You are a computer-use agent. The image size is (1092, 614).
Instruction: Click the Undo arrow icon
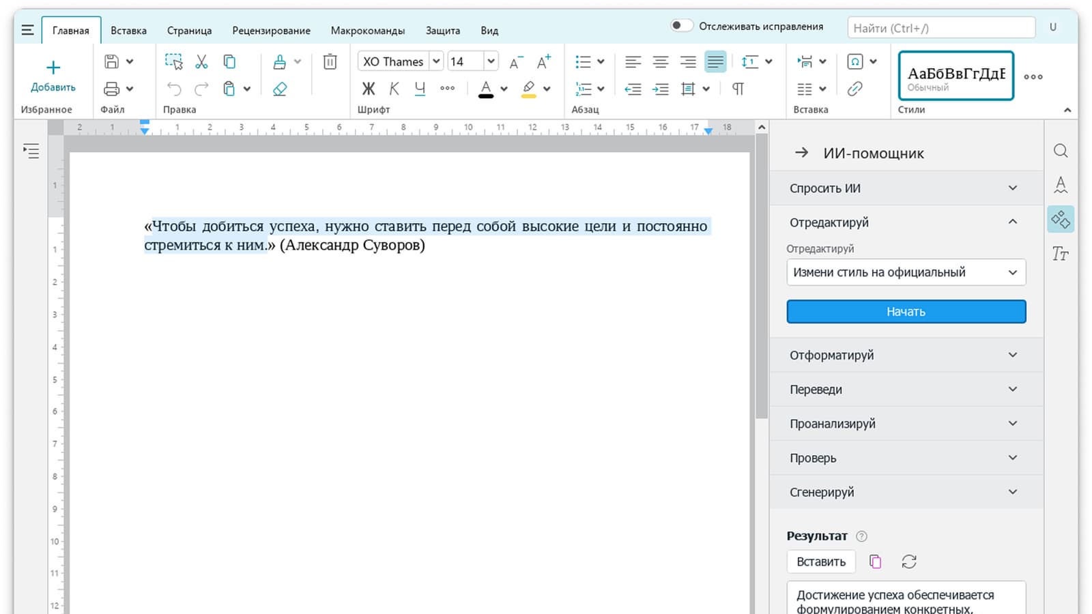point(174,89)
